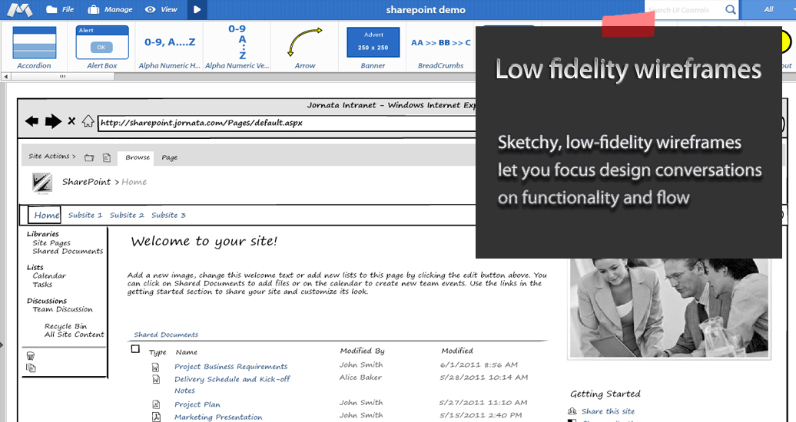Click the MockupScreens logo icon
This screenshot has width=796, height=422.
click(19, 10)
